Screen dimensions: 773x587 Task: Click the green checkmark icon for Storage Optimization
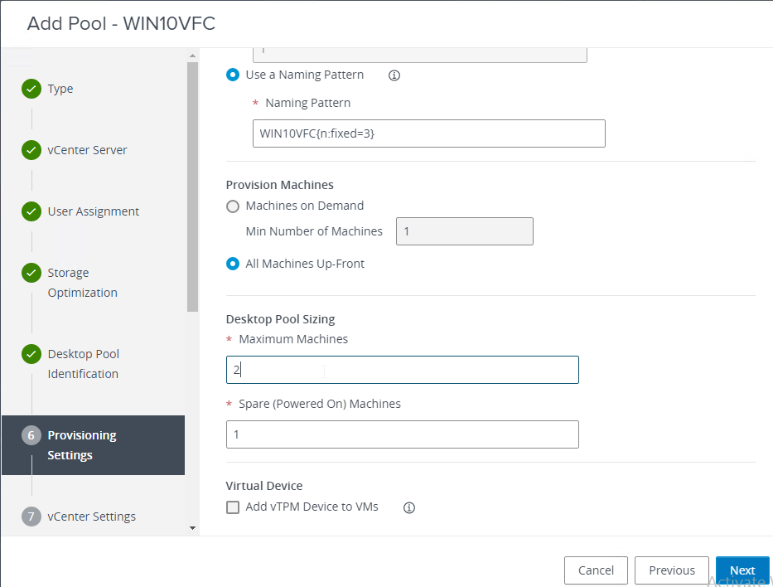coord(31,273)
